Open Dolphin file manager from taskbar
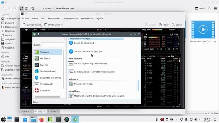 pyautogui.click(x=34, y=119)
